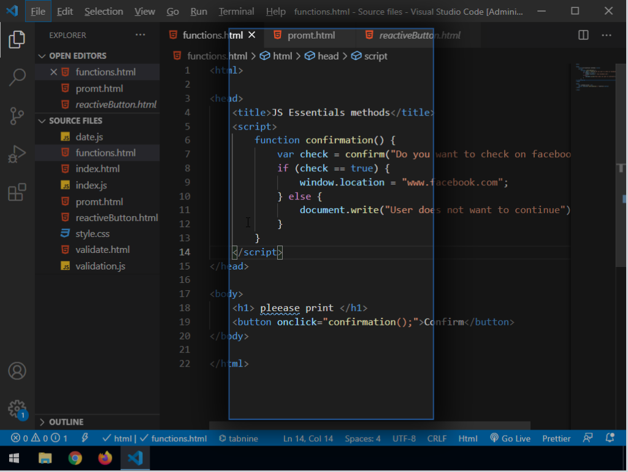Open the Search view icon
628x472 pixels.
click(17, 77)
